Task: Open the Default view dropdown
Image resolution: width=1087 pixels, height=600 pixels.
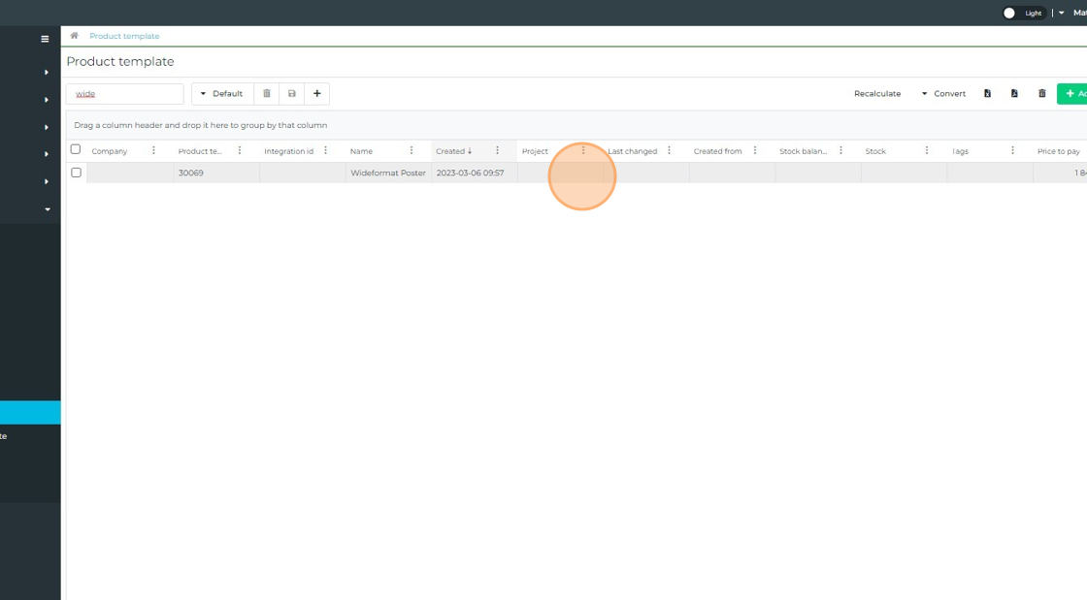Action: (222, 94)
